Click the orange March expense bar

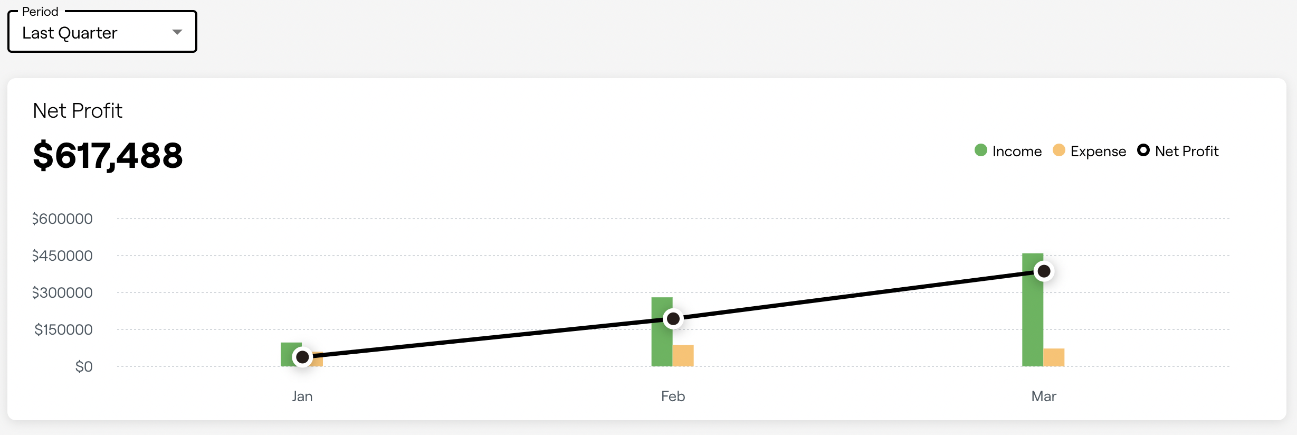pos(1054,357)
